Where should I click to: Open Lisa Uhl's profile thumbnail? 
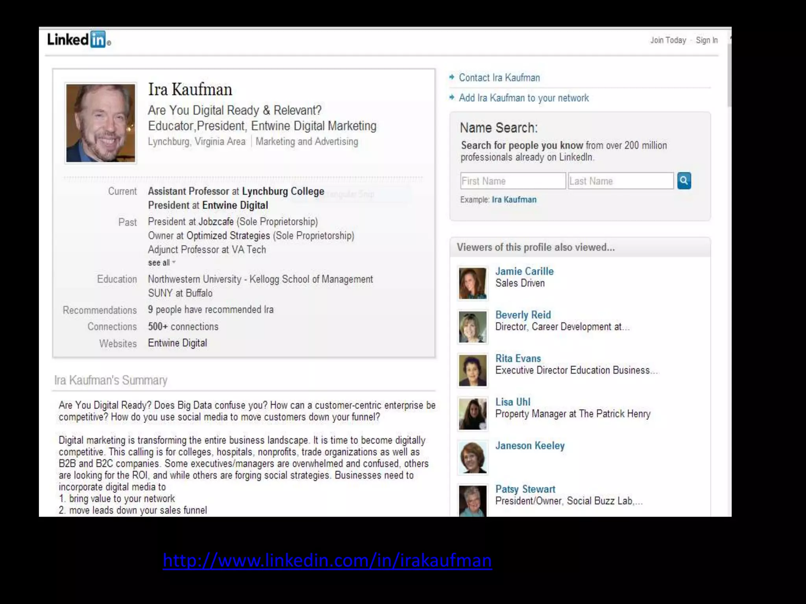click(x=473, y=414)
